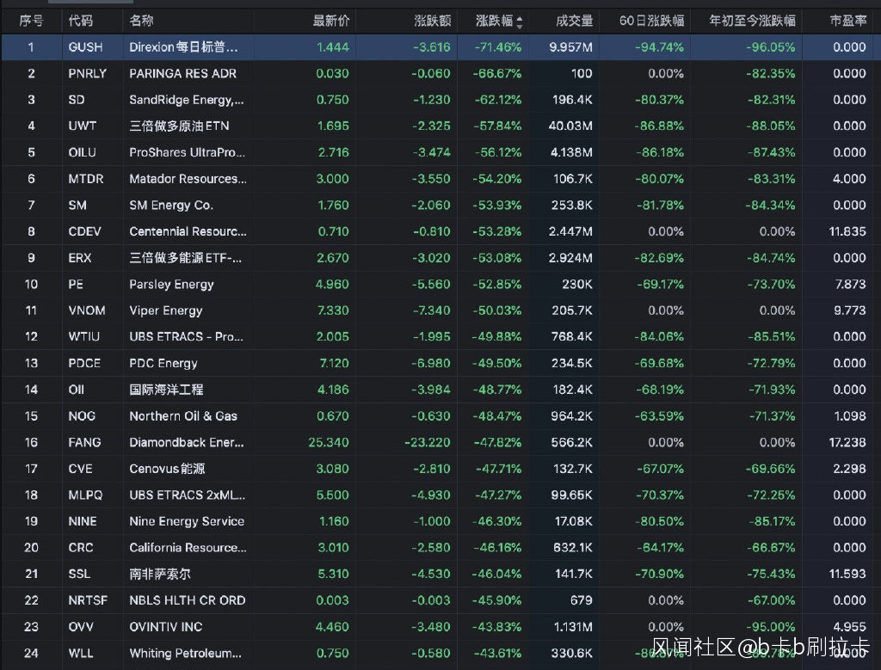Click the 60-day change -94.74%
The image size is (881, 670).
[x=660, y=47]
